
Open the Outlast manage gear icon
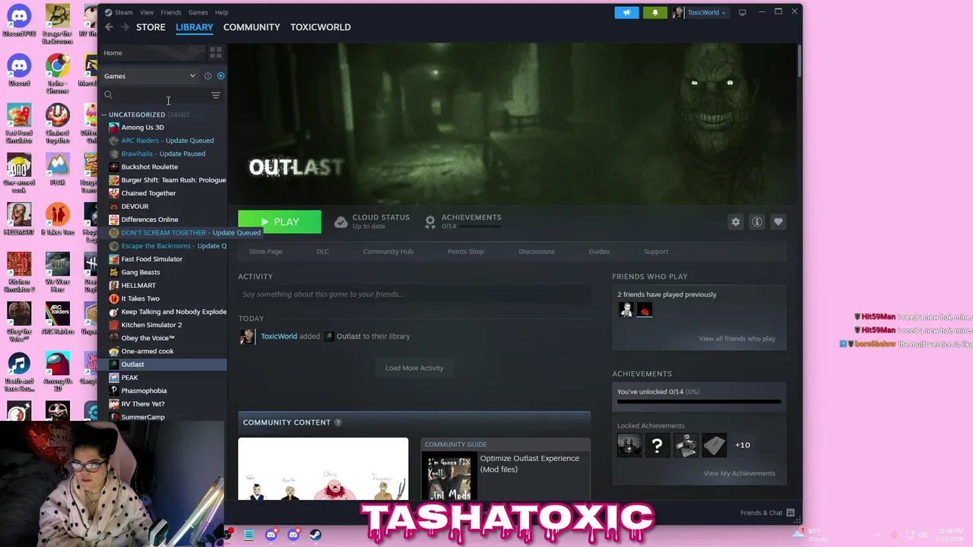click(x=735, y=222)
